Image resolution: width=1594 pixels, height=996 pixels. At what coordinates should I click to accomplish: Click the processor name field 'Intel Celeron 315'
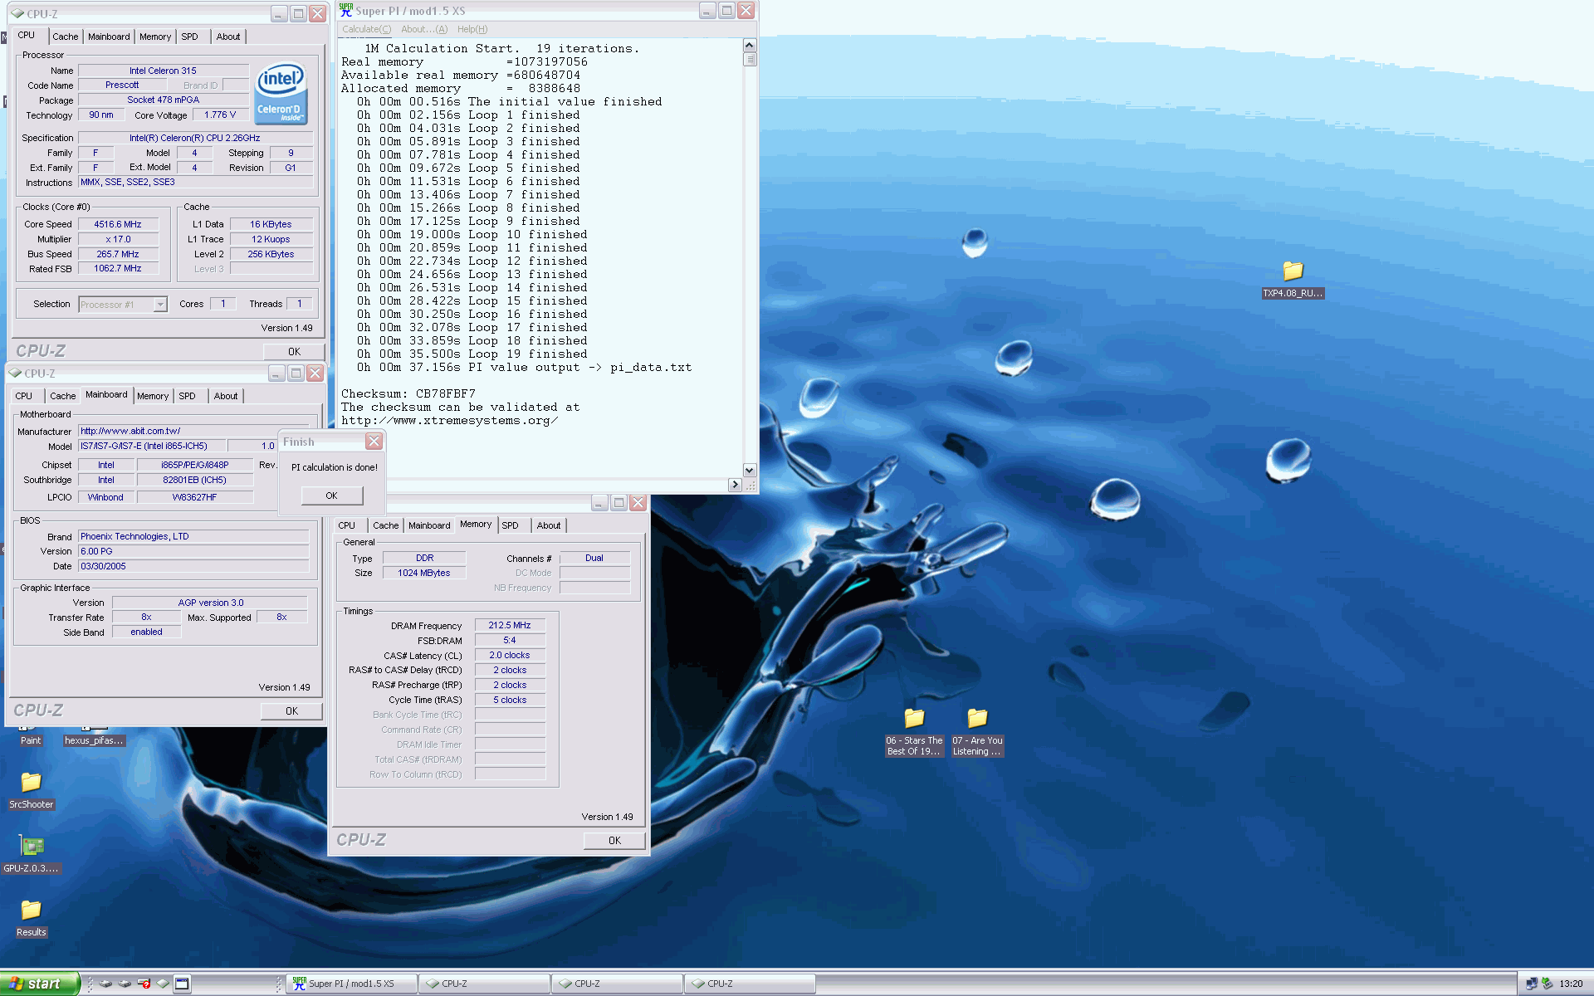163,71
